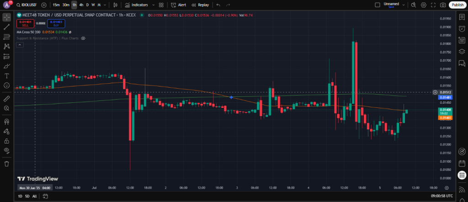Click the red SELL 0.01401 button
The image size is (468, 202).
pos(26,23)
